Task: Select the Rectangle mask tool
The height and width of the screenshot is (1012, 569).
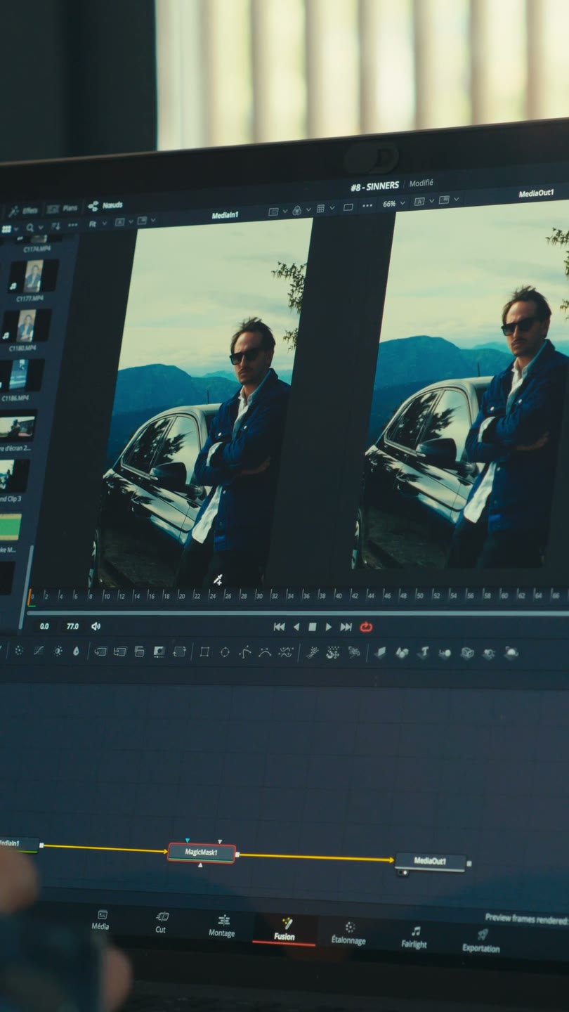Action: pos(204,651)
